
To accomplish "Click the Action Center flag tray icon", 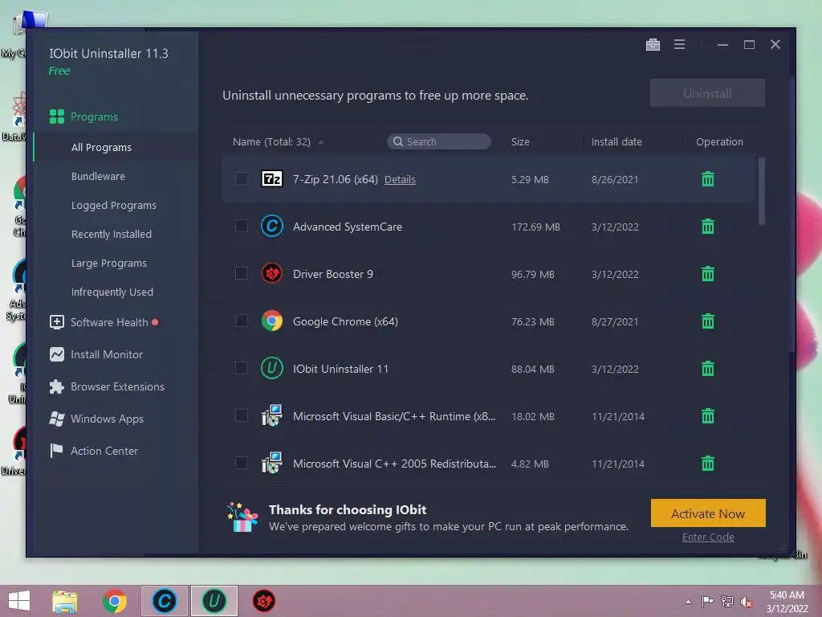I will 707,602.
